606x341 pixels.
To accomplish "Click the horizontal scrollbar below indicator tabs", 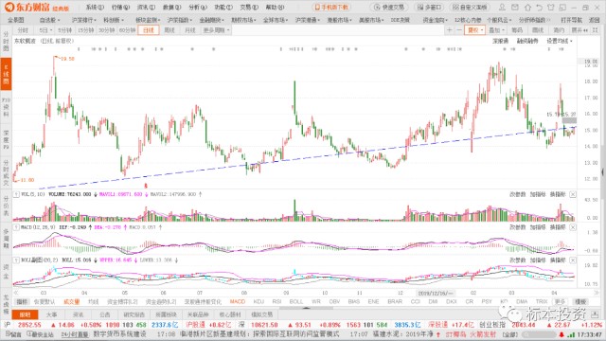I will [x=307, y=309].
